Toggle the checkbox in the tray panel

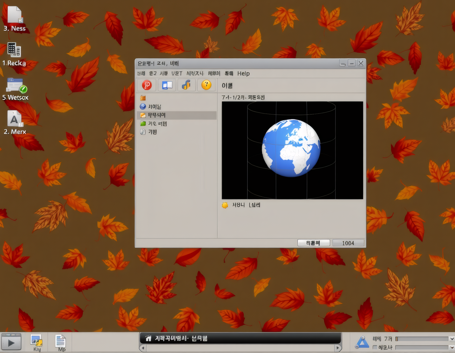tap(375, 348)
